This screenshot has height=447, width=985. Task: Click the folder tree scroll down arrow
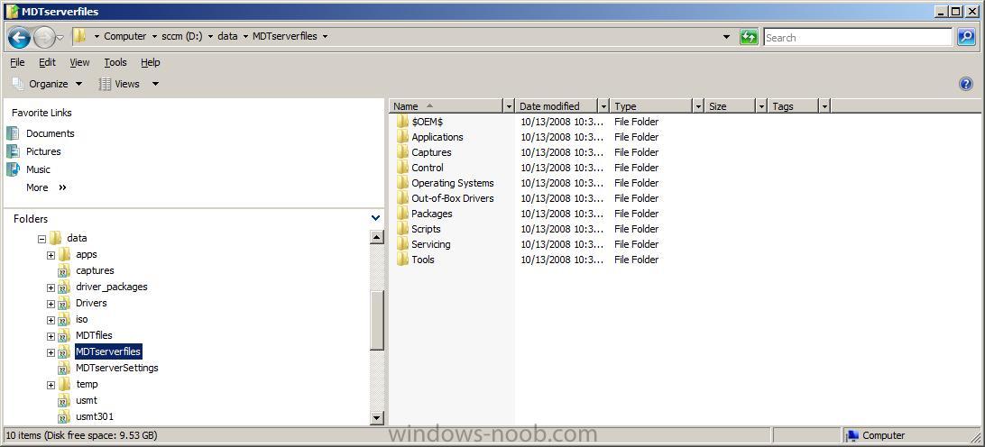pos(377,417)
